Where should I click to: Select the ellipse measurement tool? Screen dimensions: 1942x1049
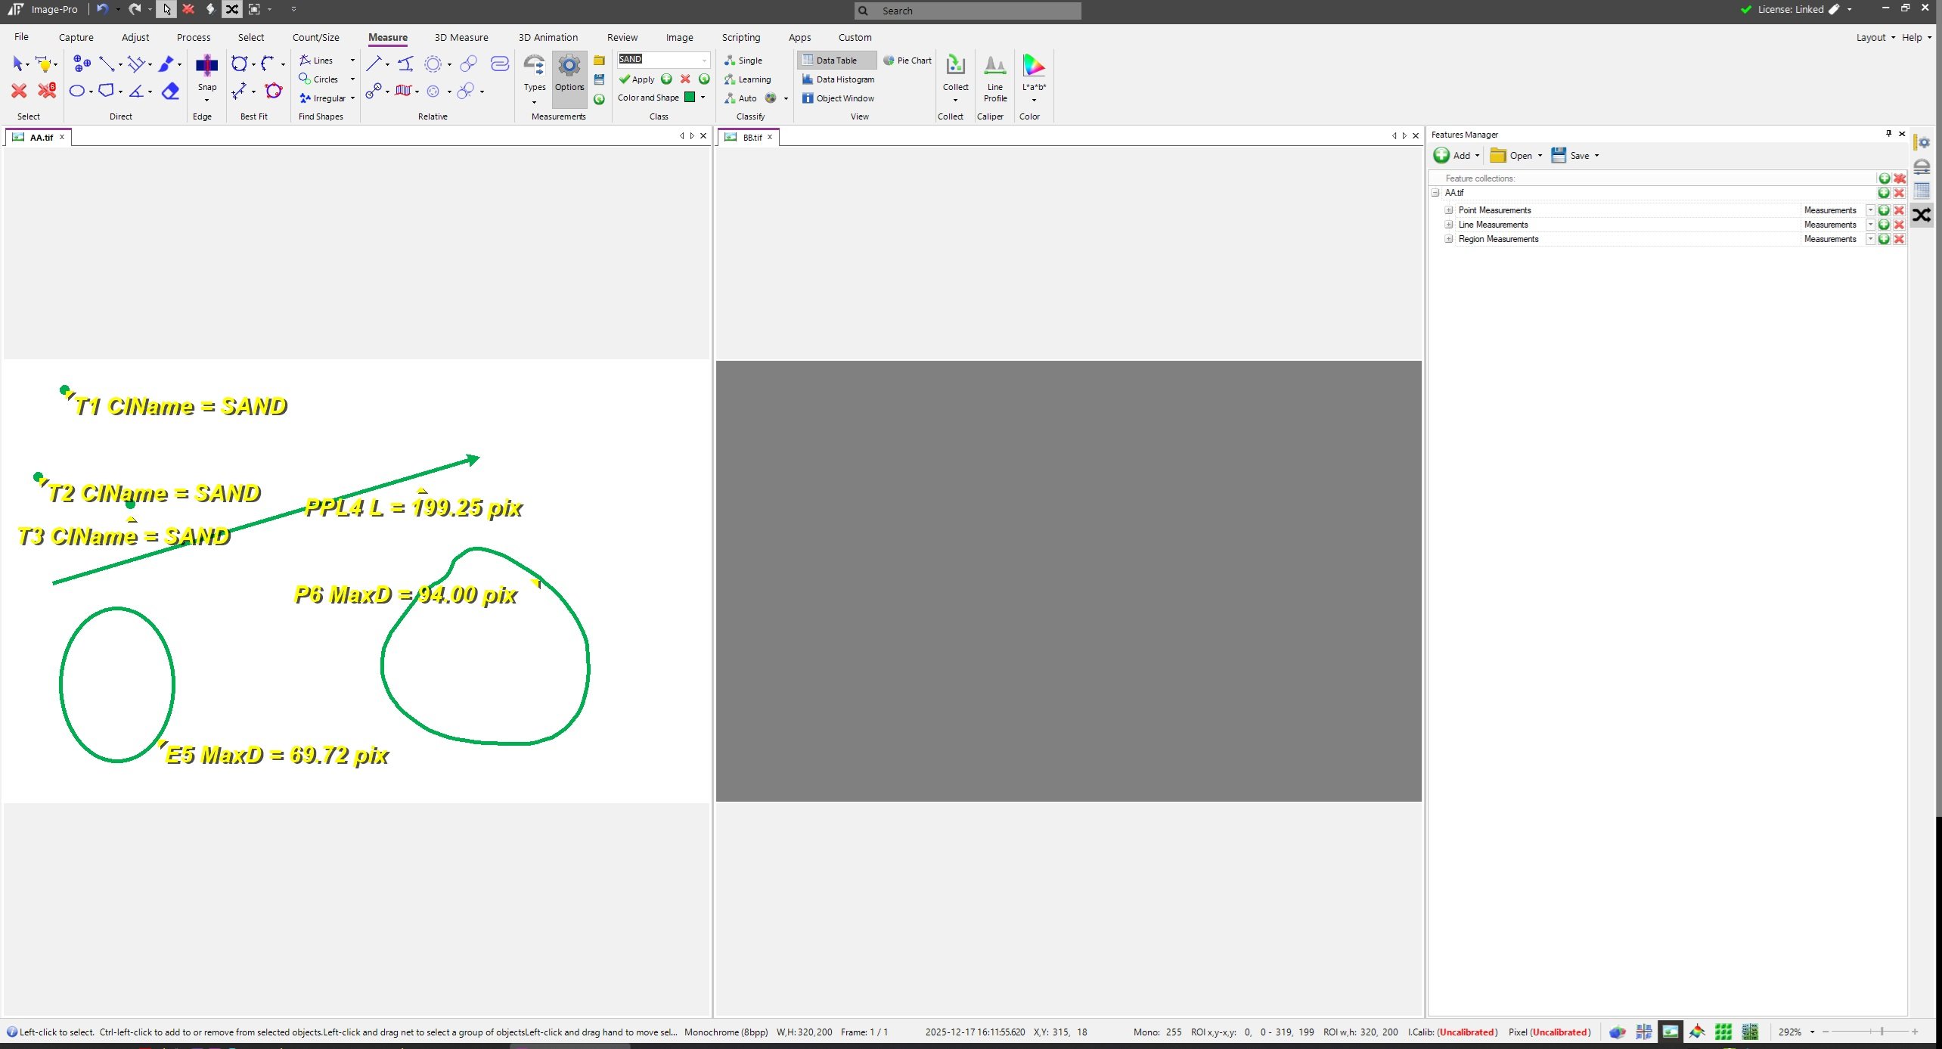pyautogui.click(x=77, y=92)
